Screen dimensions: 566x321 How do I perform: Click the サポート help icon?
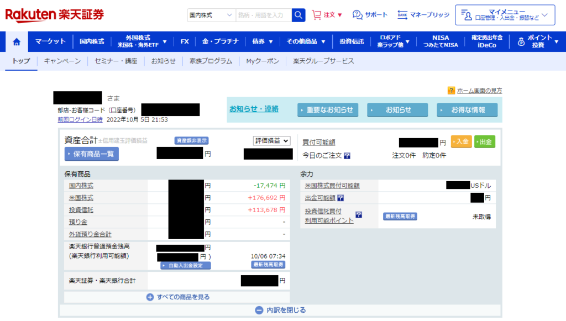[x=358, y=15]
